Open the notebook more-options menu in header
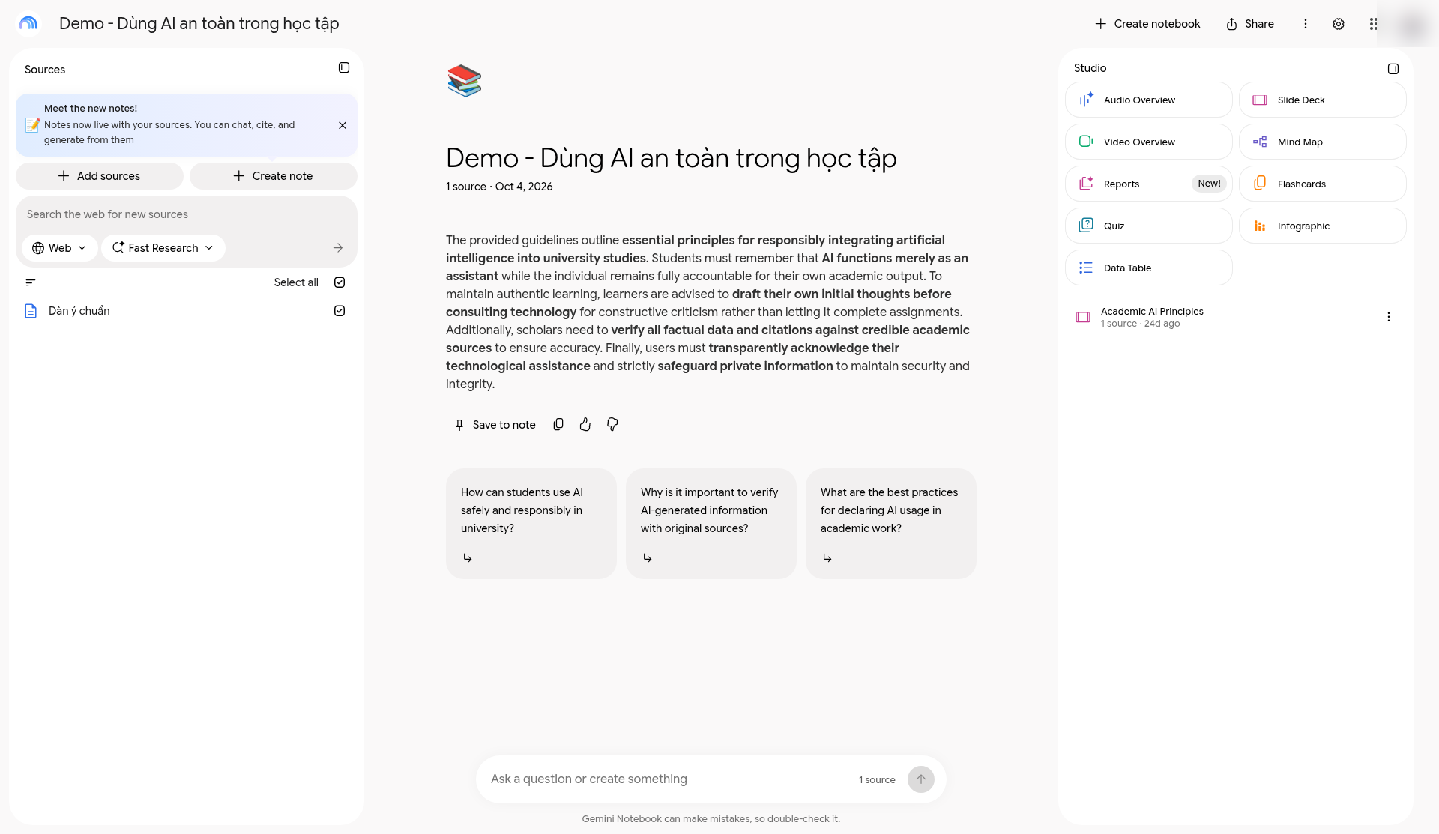The height and width of the screenshot is (834, 1439). pyautogui.click(x=1306, y=24)
